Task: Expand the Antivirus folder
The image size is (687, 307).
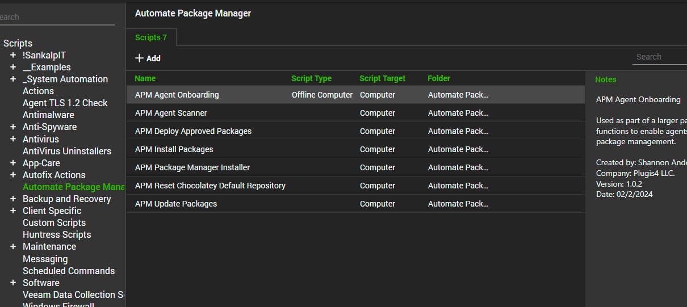Action: tap(13, 139)
